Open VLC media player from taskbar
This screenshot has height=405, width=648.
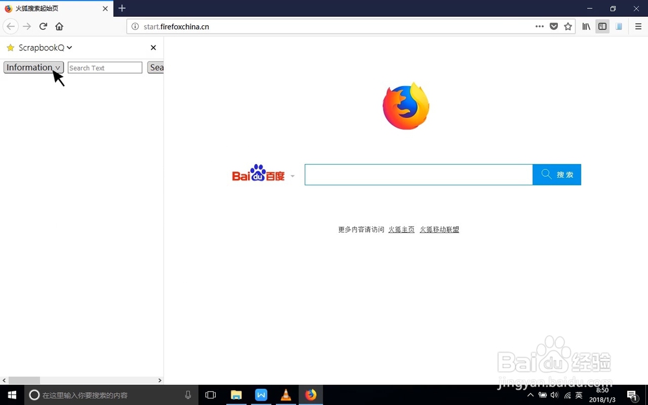286,395
